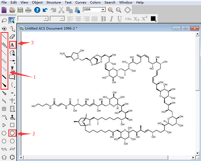Image resolution: width=201 pixels, height=161 pixels.
Task: Click the Save diskette icon
Action: (x=20, y=10)
